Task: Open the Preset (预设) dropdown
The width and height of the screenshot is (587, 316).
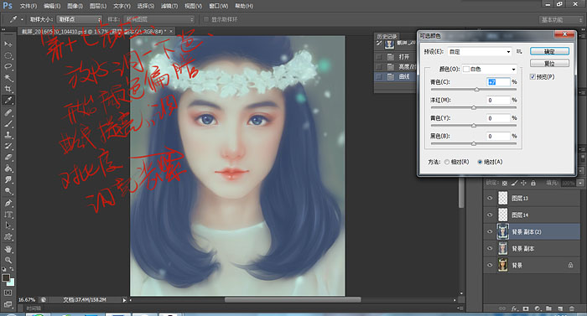Action: (x=480, y=52)
